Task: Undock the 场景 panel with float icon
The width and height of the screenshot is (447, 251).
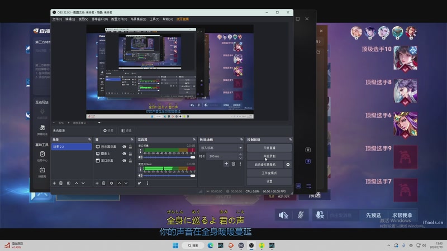Action: (89, 140)
